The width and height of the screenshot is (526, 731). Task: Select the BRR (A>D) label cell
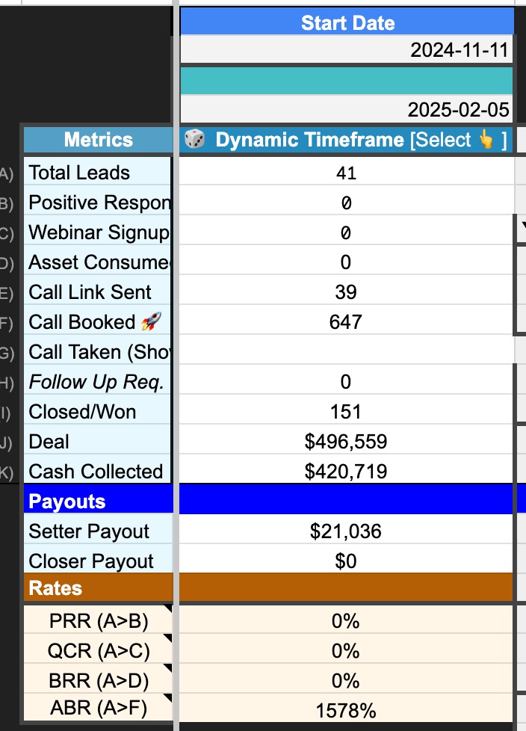[x=98, y=679]
